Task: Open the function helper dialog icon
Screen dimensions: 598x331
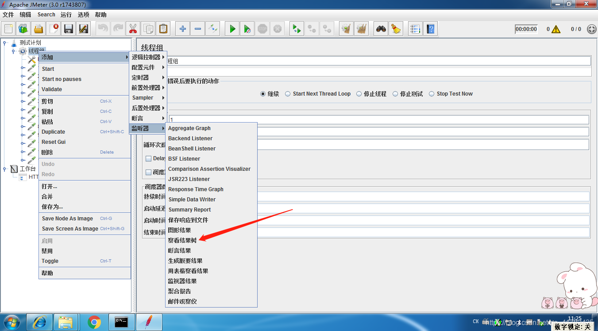Action: click(415, 29)
